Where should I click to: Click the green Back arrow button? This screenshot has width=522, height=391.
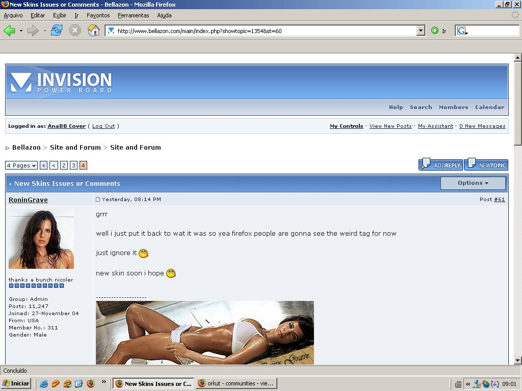pyautogui.click(x=9, y=31)
